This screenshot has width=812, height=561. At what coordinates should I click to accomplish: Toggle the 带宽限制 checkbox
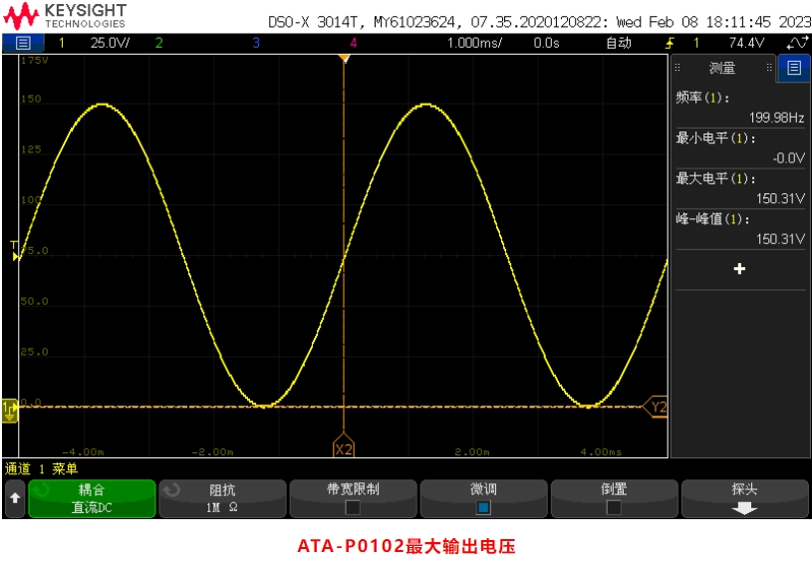(x=353, y=507)
